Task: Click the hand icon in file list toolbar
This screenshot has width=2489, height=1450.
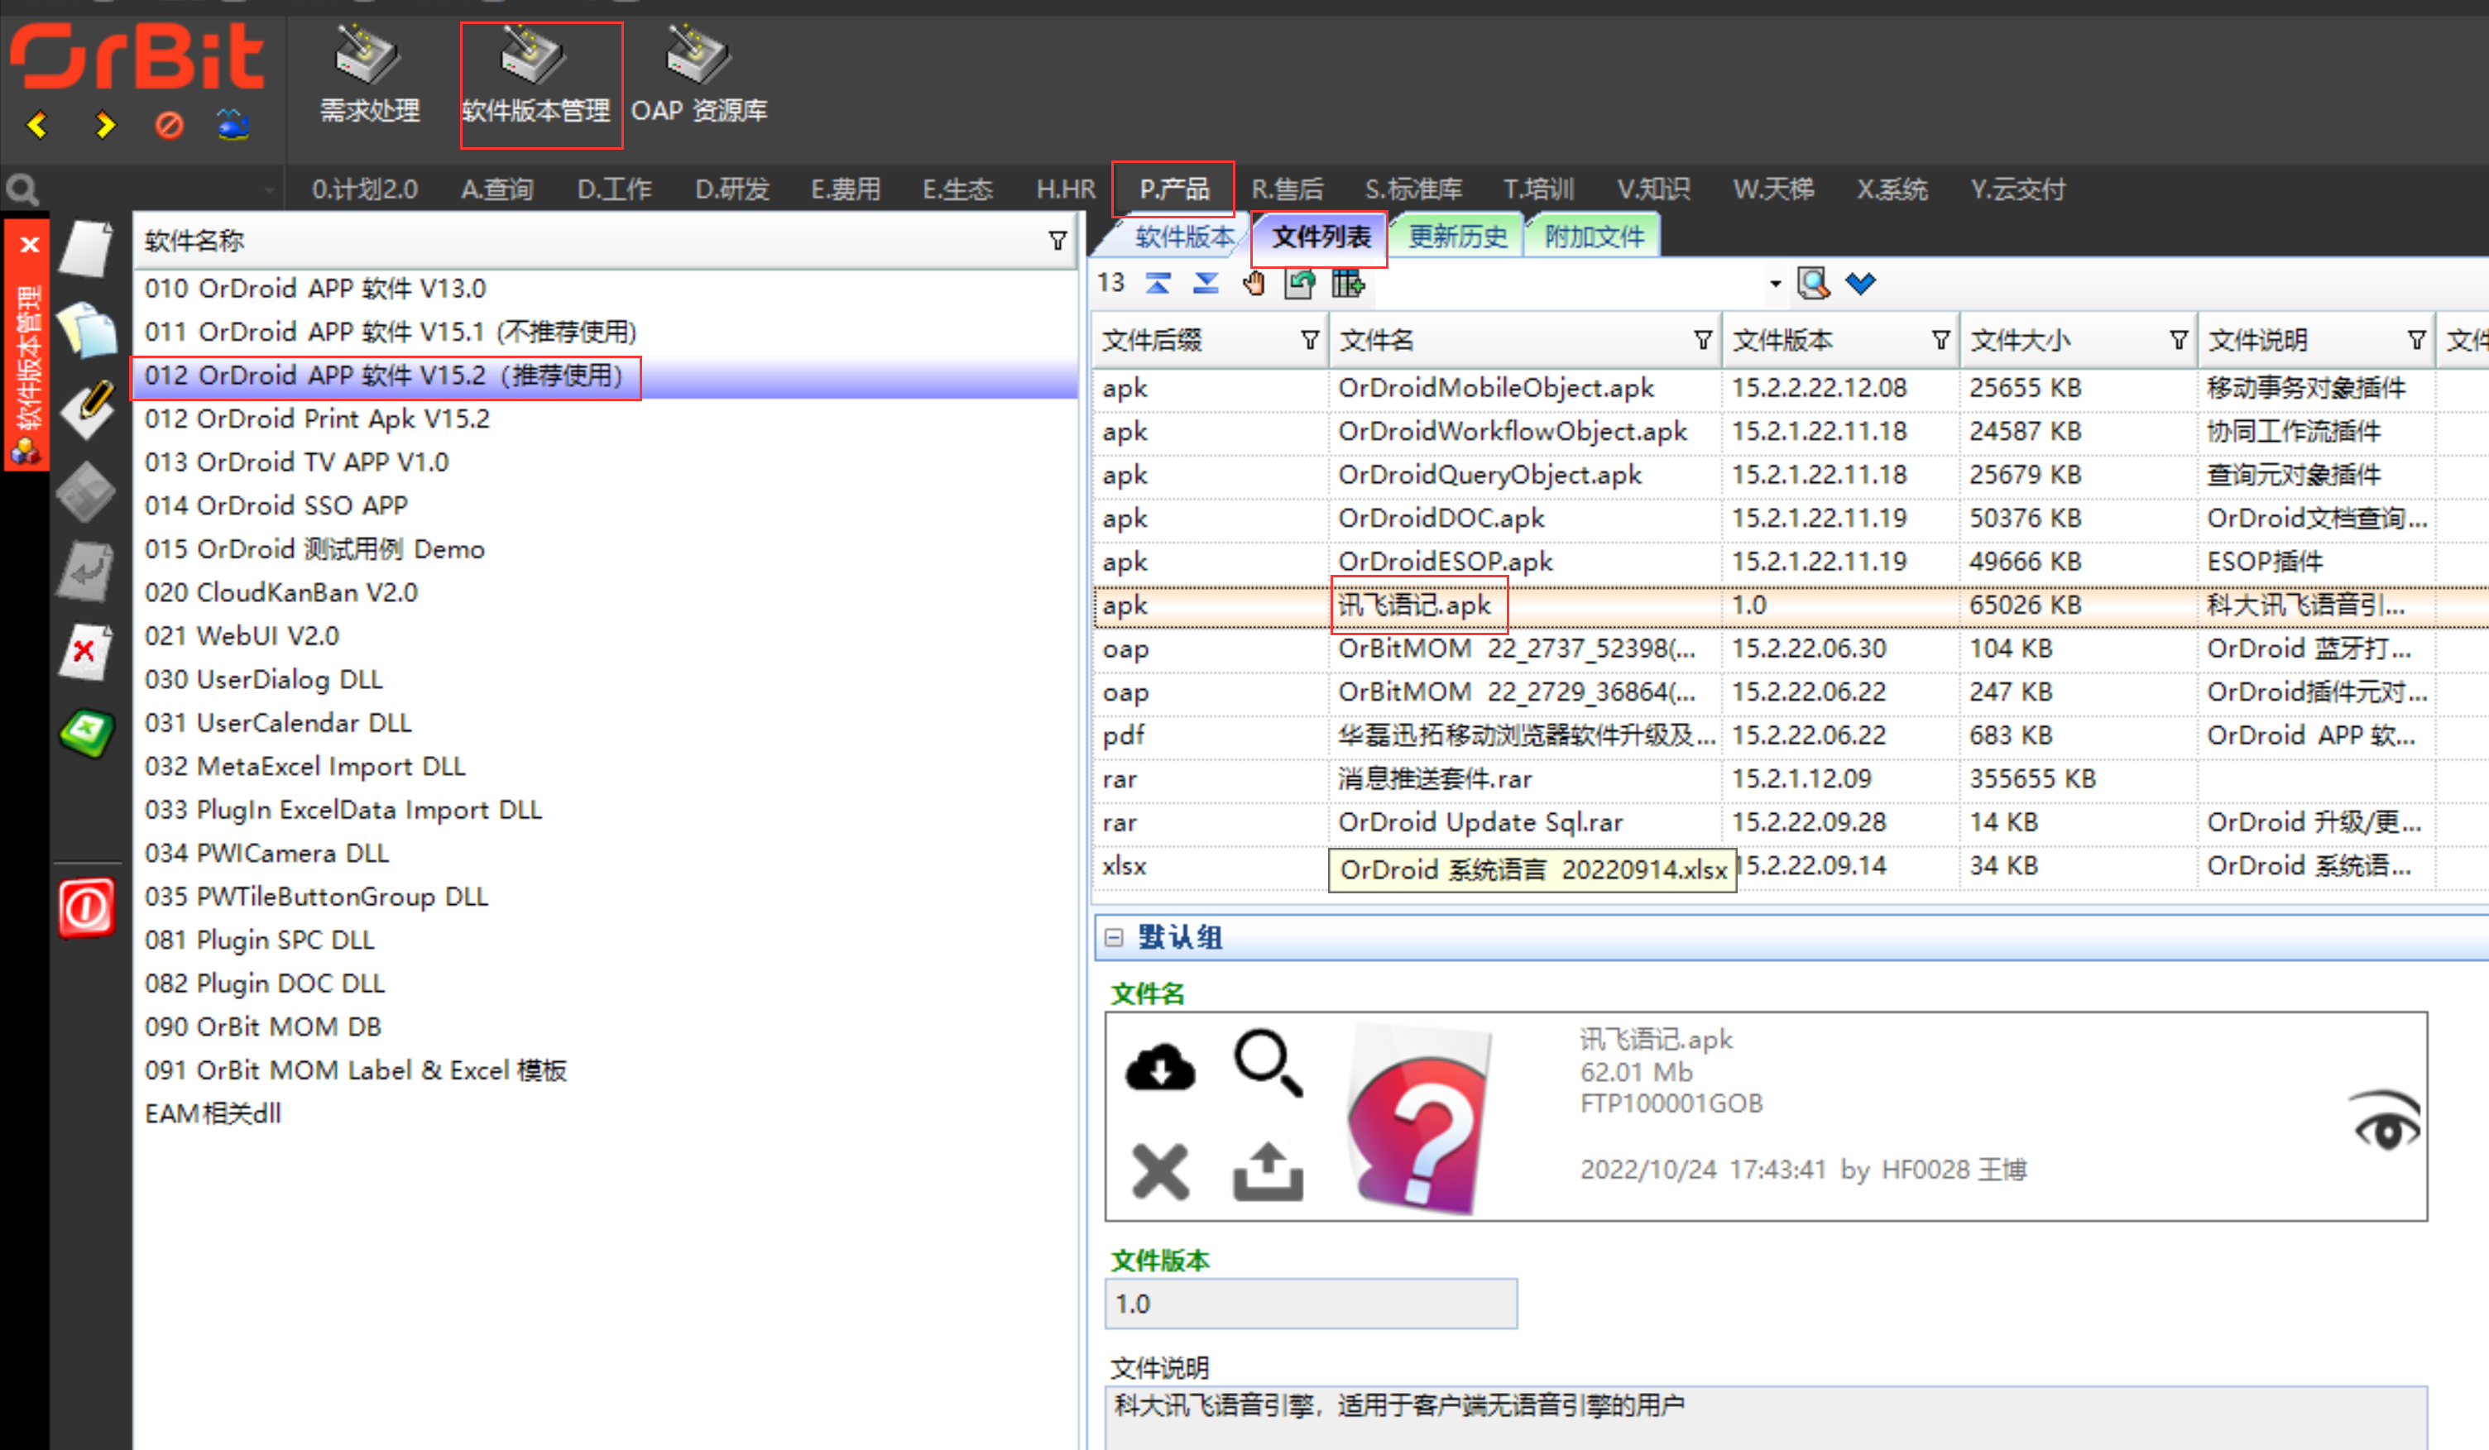Action: [1254, 285]
